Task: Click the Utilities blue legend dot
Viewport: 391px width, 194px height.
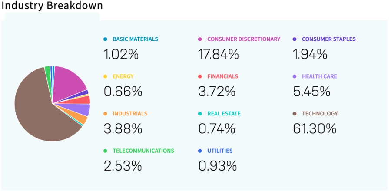Action: click(200, 151)
